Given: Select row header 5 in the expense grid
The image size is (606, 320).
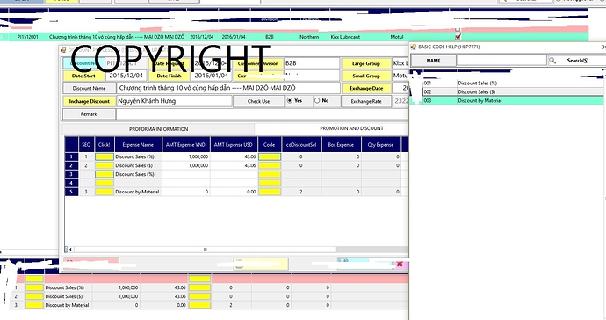Looking at the screenshot, I should (x=71, y=192).
